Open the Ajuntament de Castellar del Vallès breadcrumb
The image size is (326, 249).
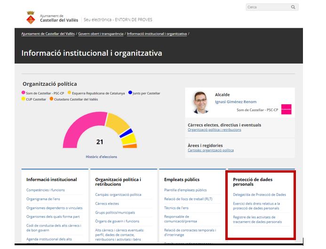click(x=48, y=34)
